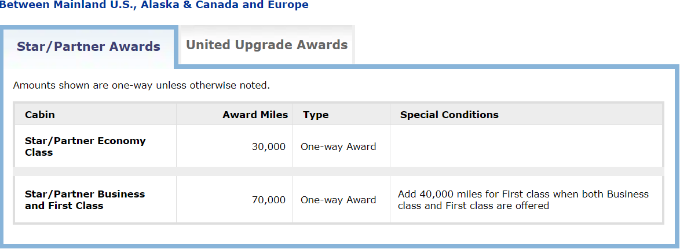Click the 30,000 award miles value

[x=269, y=147]
